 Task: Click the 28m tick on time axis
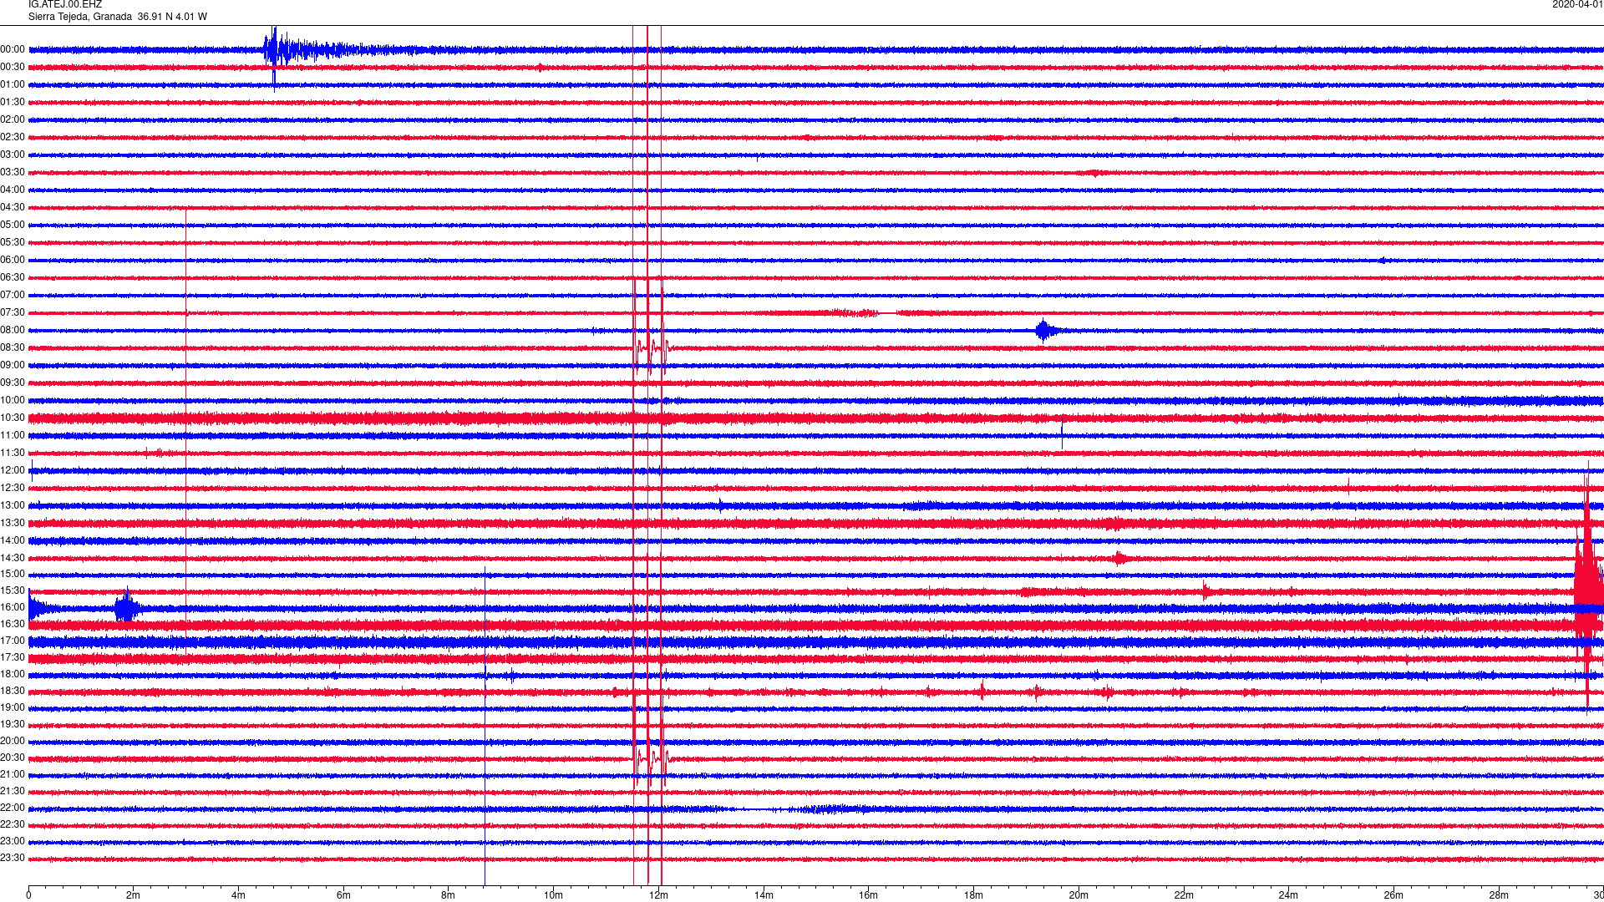coord(1499,895)
